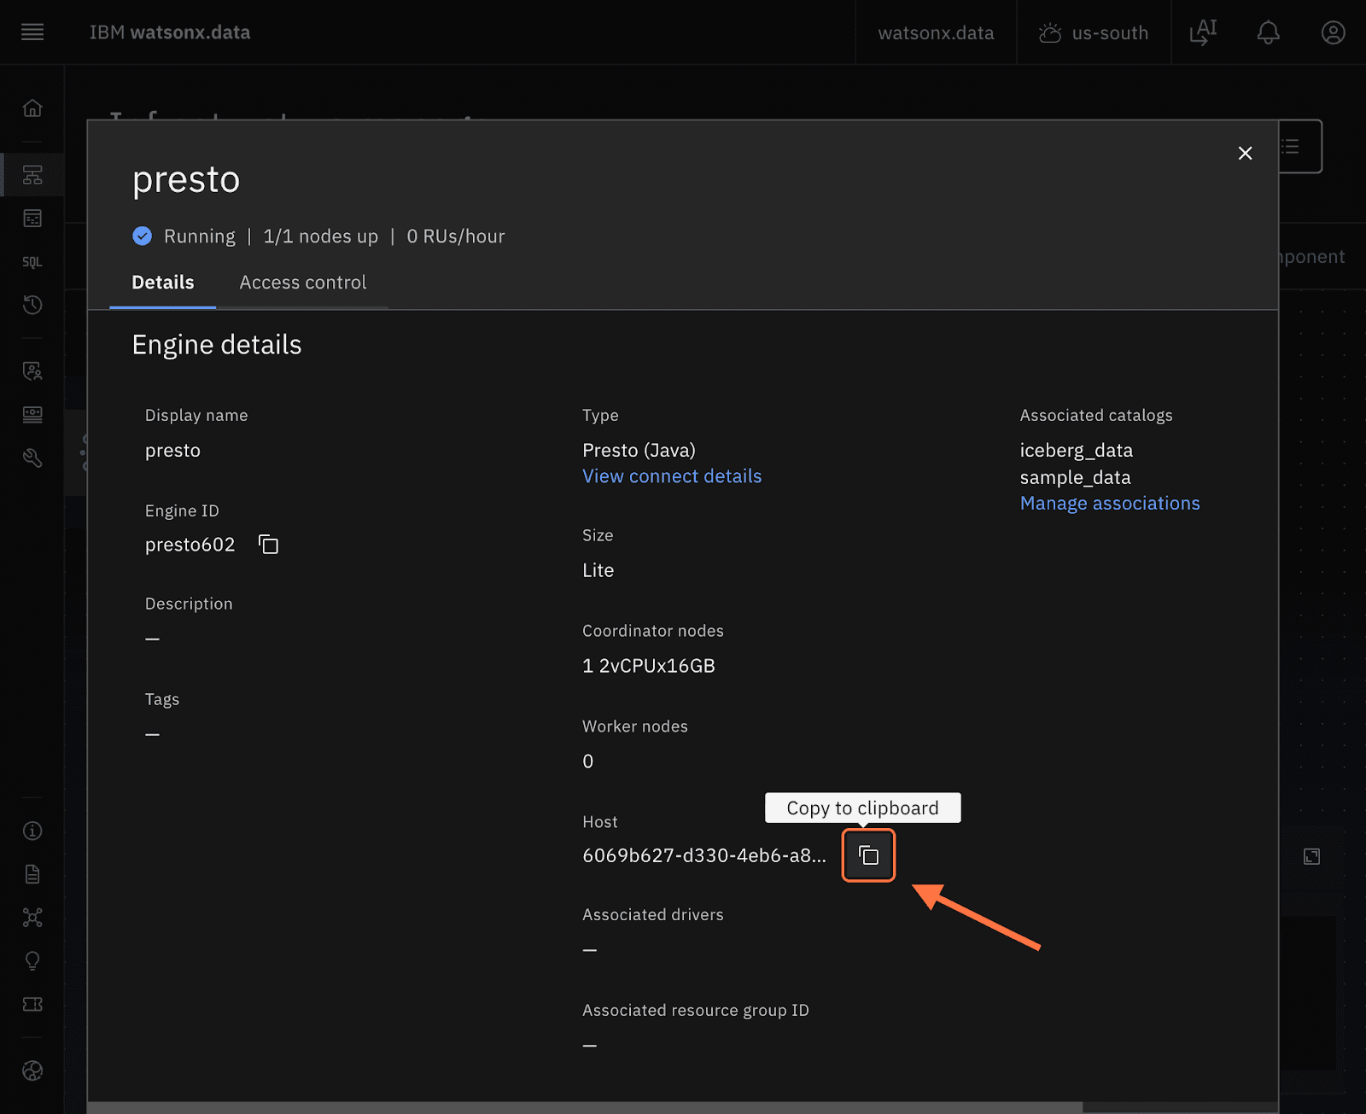This screenshot has height=1114, width=1366.
Task: Open the AI assistant icon in header
Action: click(1203, 32)
